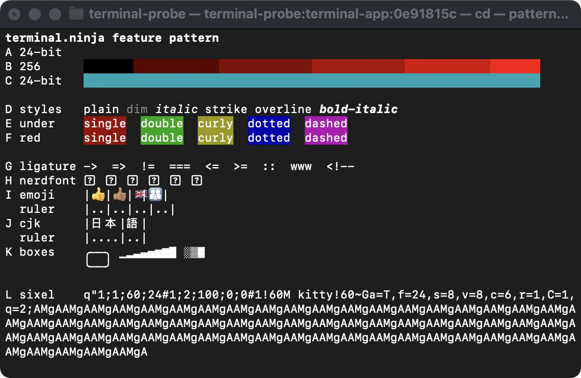Viewport: 581px width, 378px height.
Task: Click the 'italic' style sample
Action: pos(176,109)
